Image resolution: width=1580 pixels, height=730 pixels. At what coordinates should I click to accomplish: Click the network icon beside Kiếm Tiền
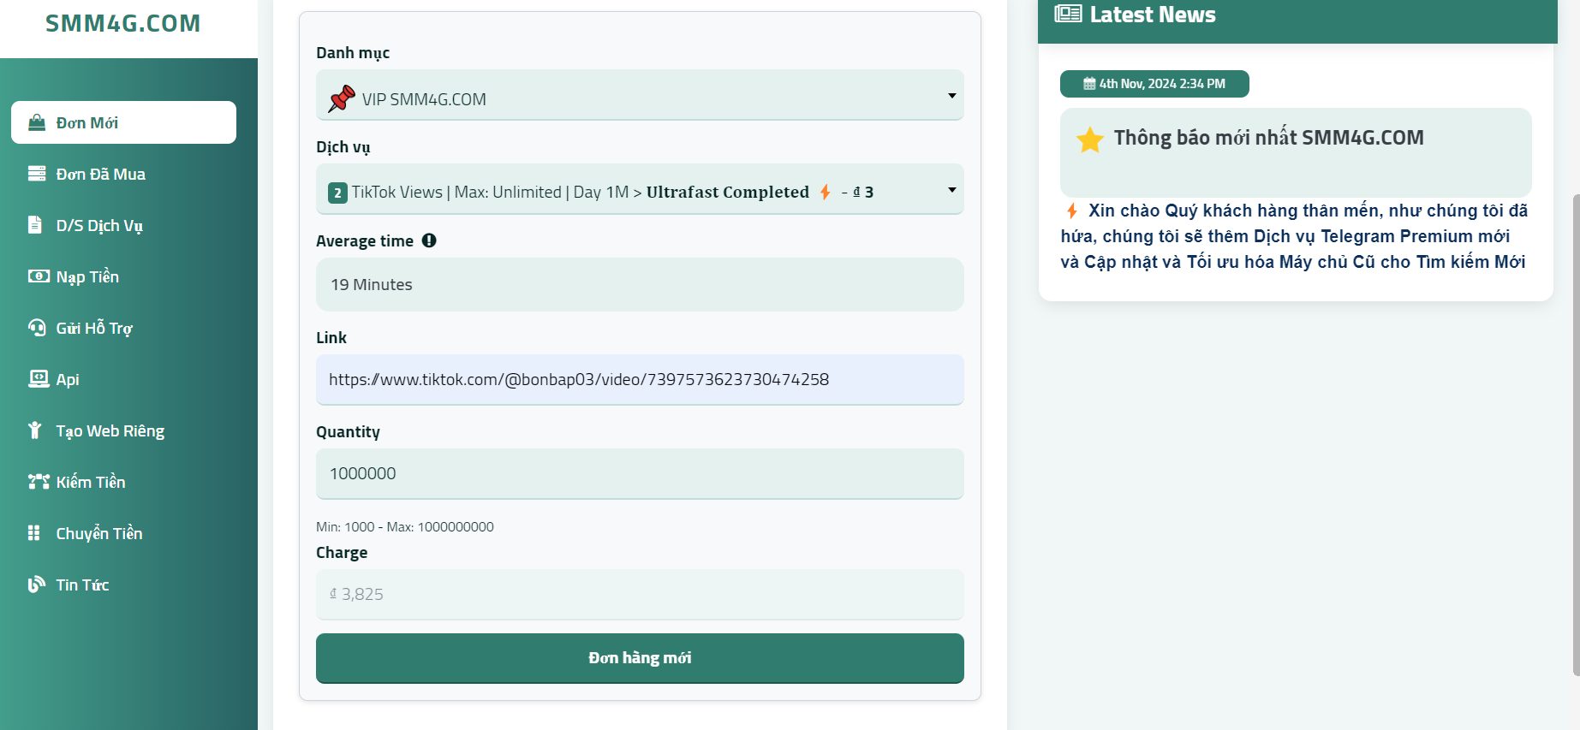39,482
